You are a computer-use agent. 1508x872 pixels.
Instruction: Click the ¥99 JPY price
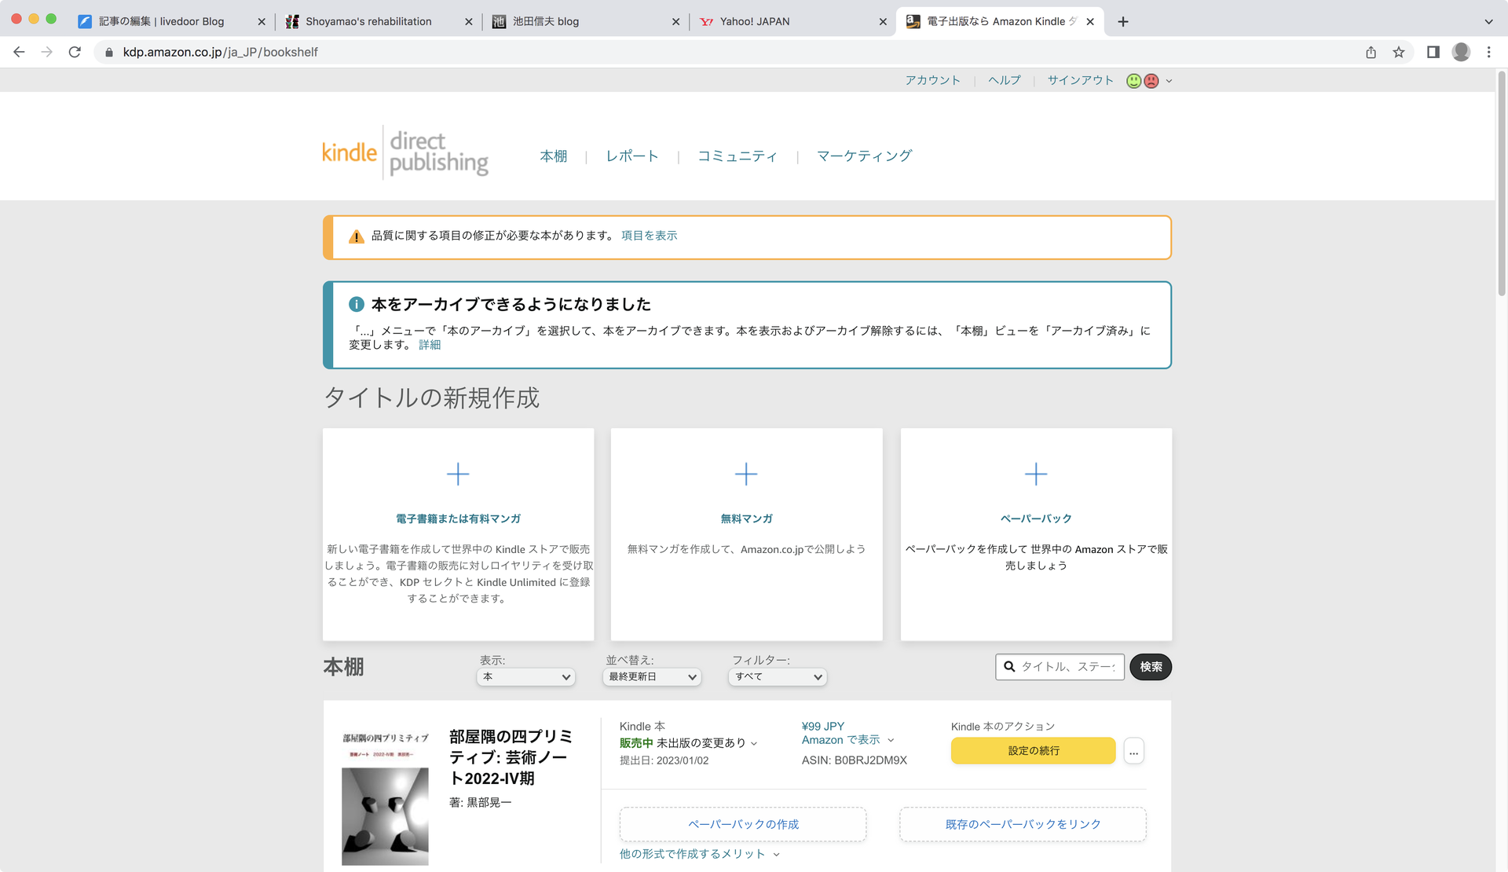(822, 727)
